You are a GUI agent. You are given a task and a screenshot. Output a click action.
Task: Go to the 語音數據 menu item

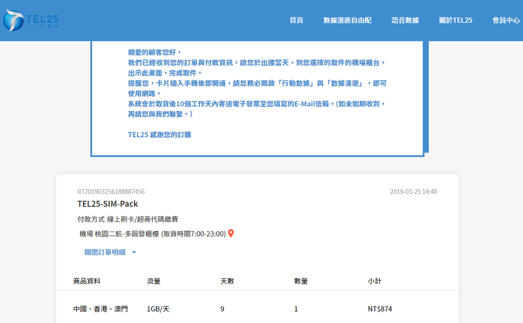click(x=405, y=20)
